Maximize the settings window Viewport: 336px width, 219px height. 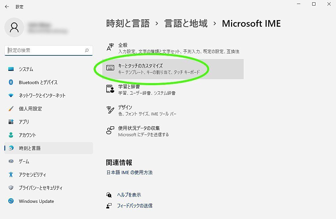click(x=314, y=4)
